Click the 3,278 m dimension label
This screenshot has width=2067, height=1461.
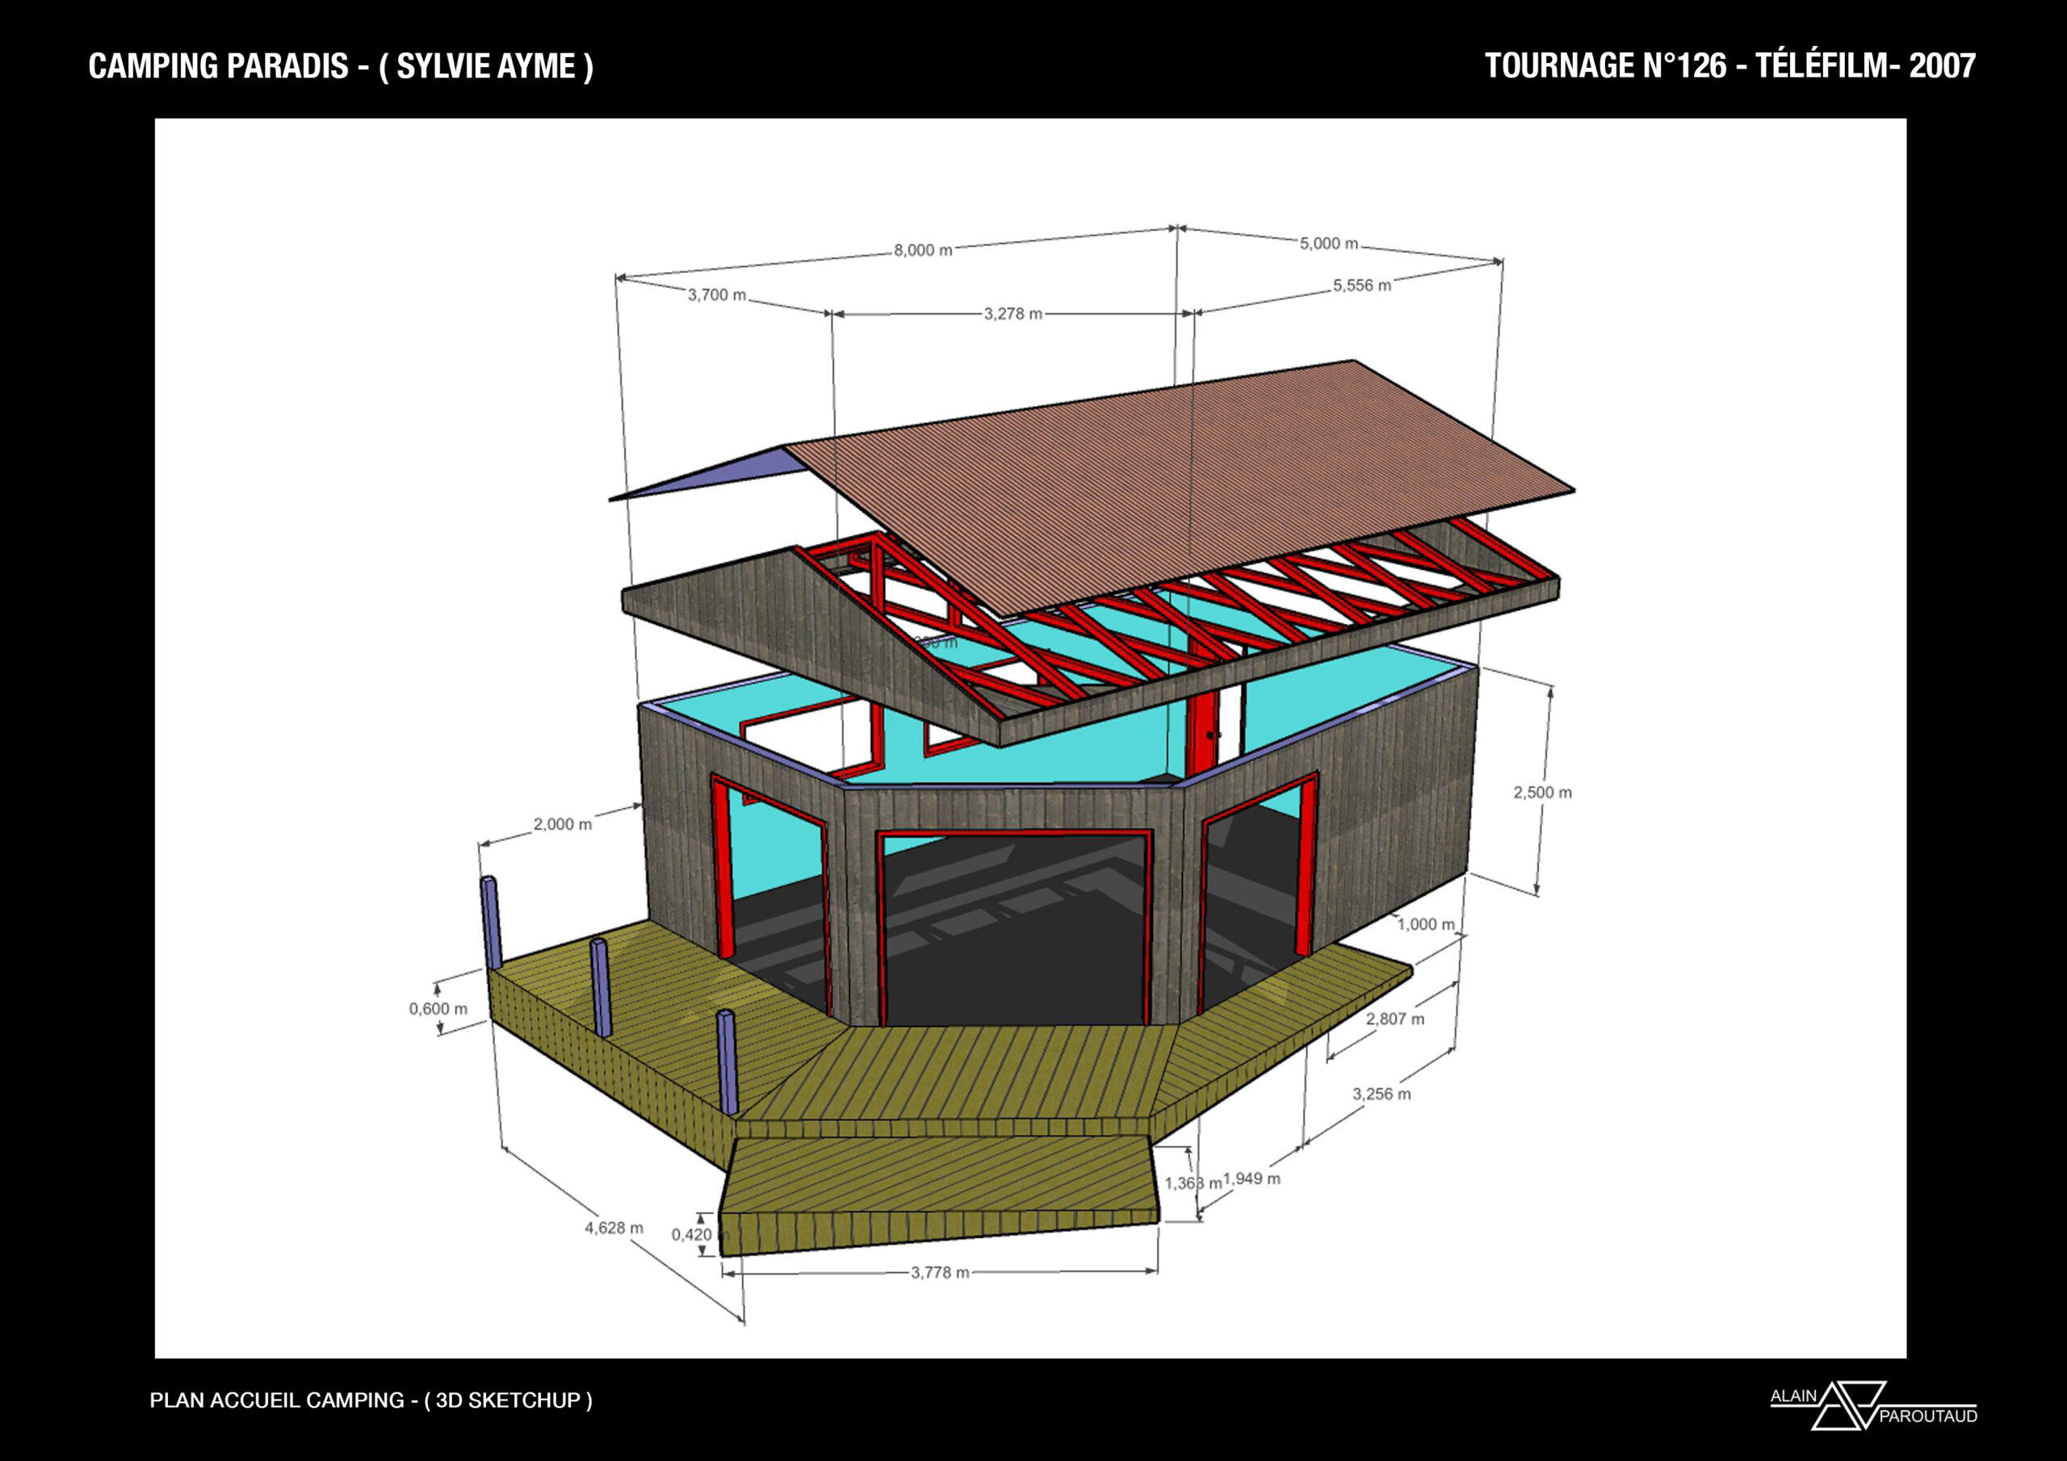[x=1013, y=314]
